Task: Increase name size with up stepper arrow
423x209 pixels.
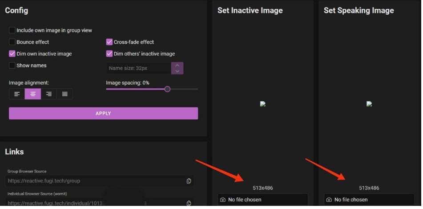Action: coord(177,66)
